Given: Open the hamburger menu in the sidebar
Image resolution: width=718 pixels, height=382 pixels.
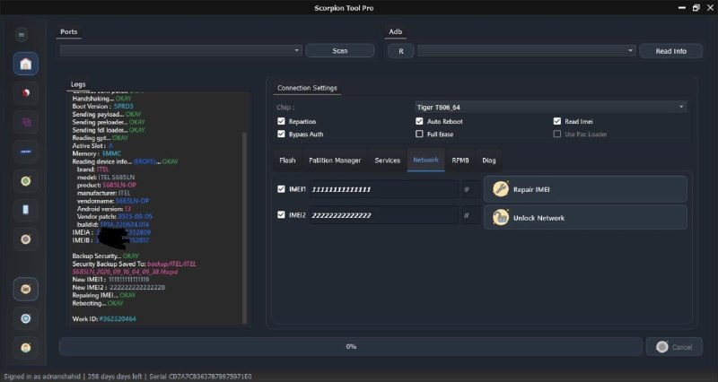Looking at the screenshot, I should (22, 35).
